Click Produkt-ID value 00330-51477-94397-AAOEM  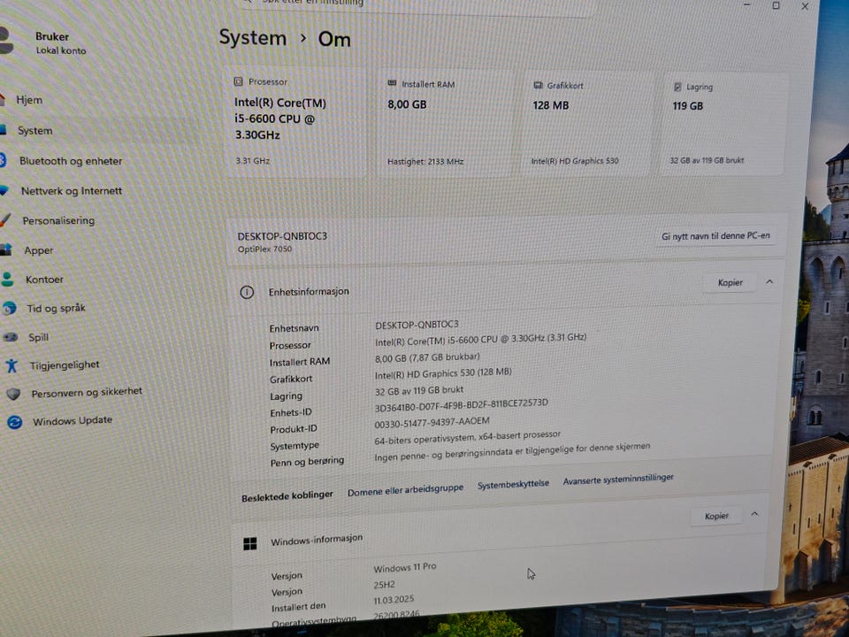[x=432, y=423]
